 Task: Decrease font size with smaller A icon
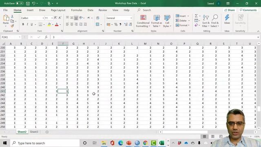pyautogui.click(x=60, y=18)
